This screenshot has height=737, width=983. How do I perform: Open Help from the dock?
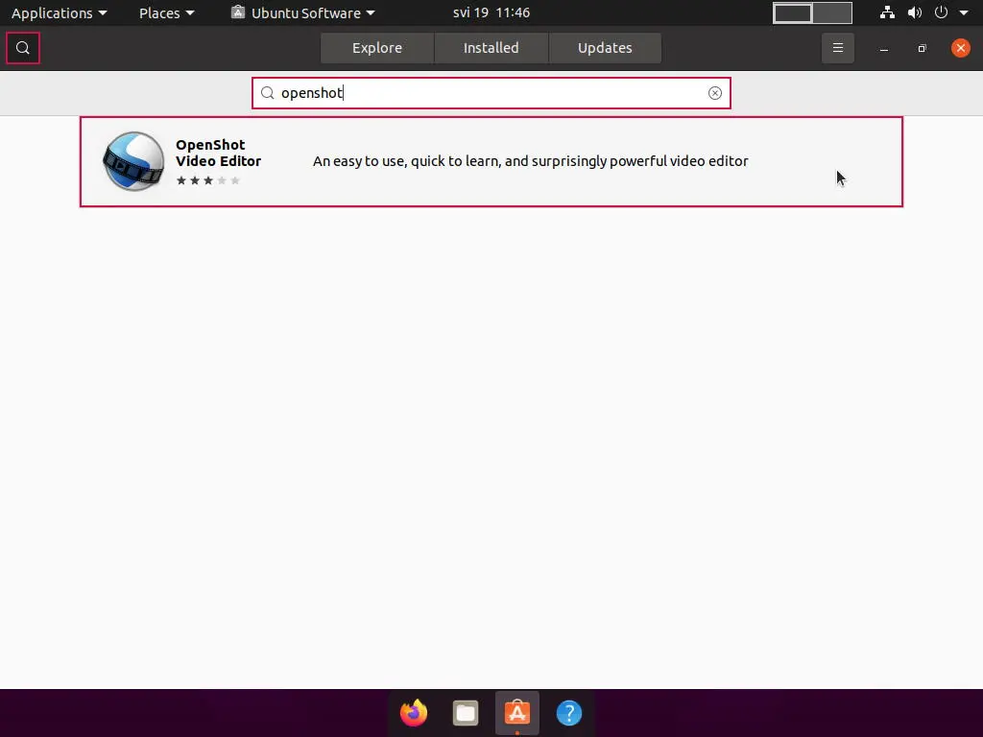569,713
